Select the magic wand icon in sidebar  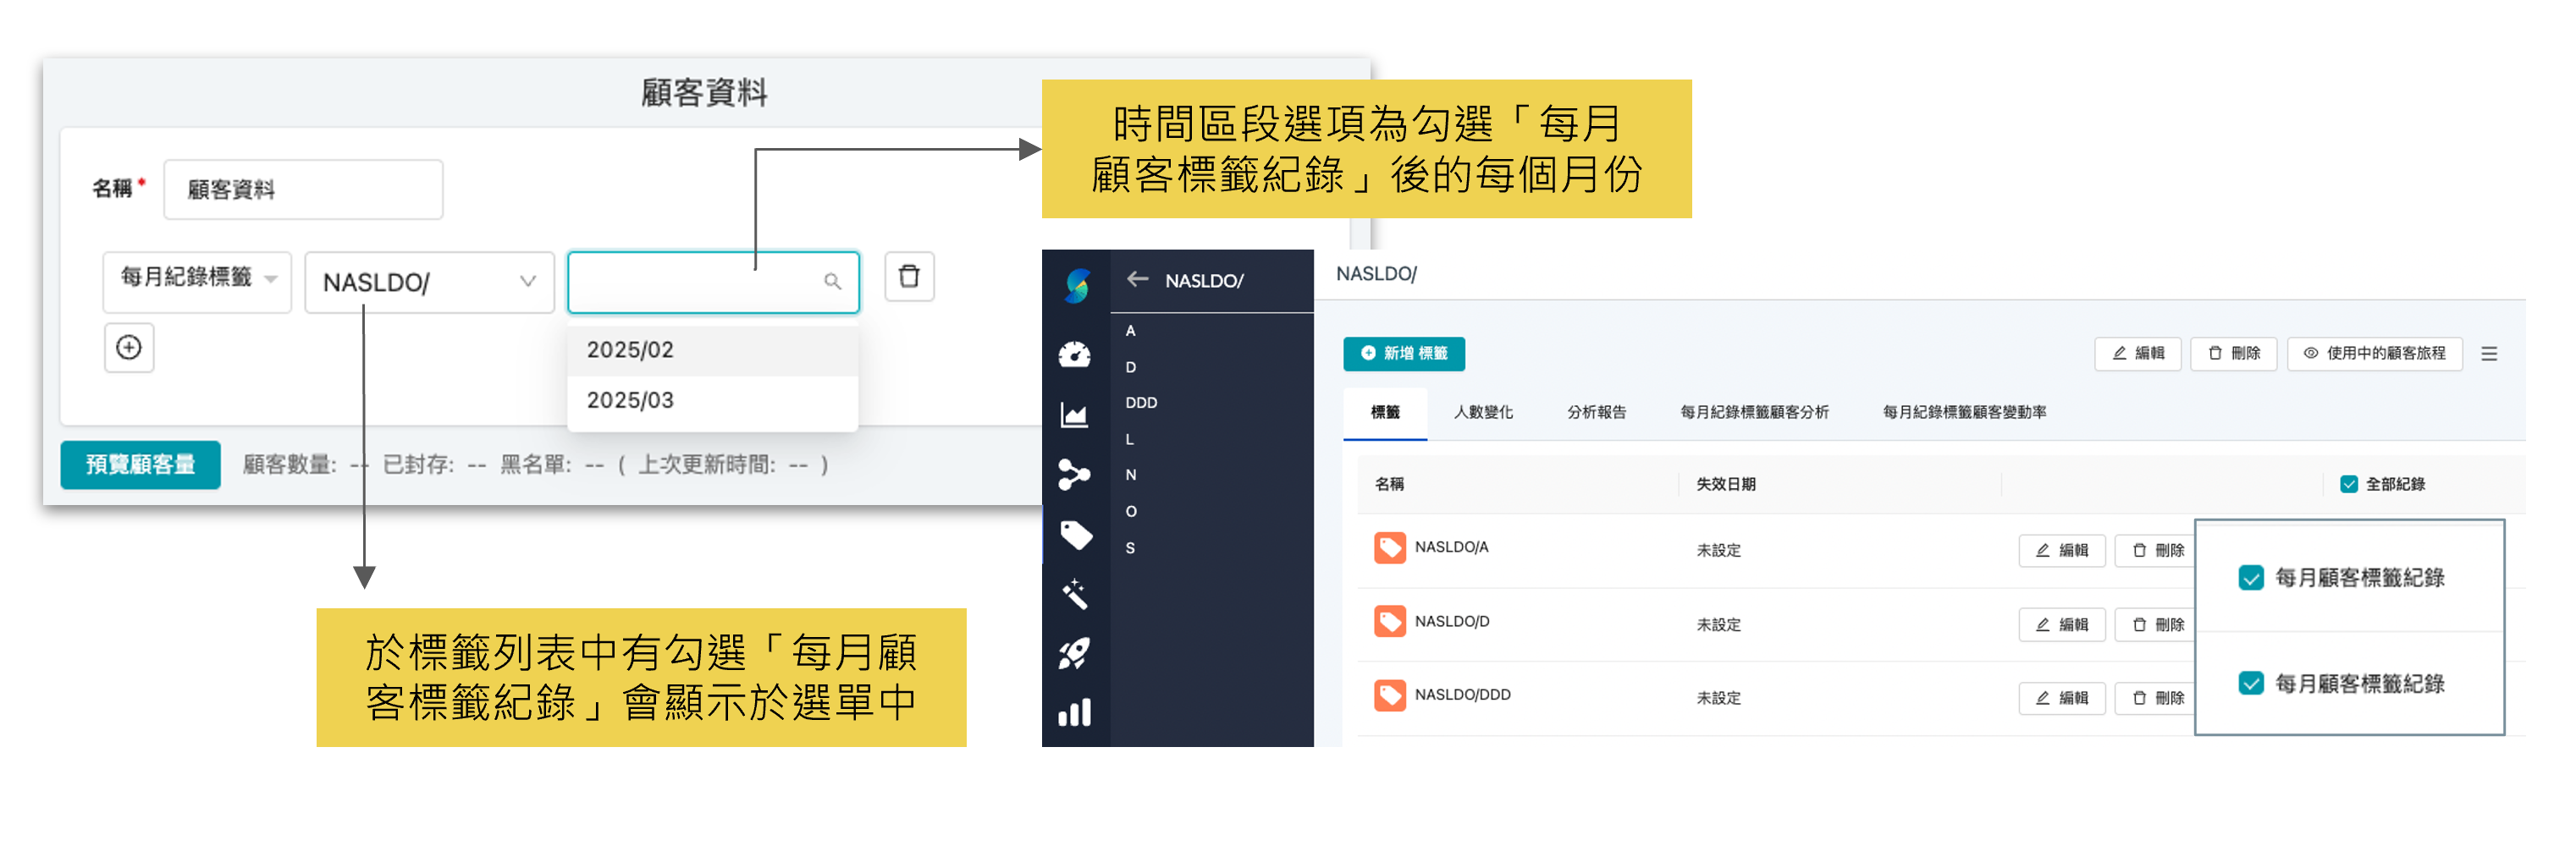click(x=1074, y=596)
